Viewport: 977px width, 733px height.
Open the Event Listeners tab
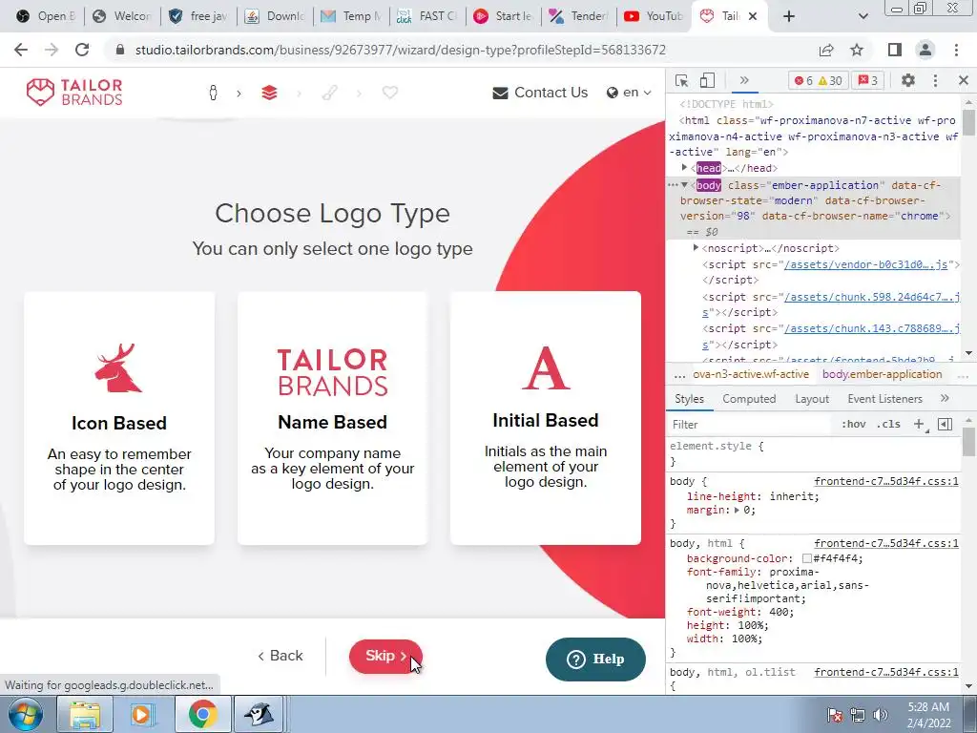click(884, 399)
